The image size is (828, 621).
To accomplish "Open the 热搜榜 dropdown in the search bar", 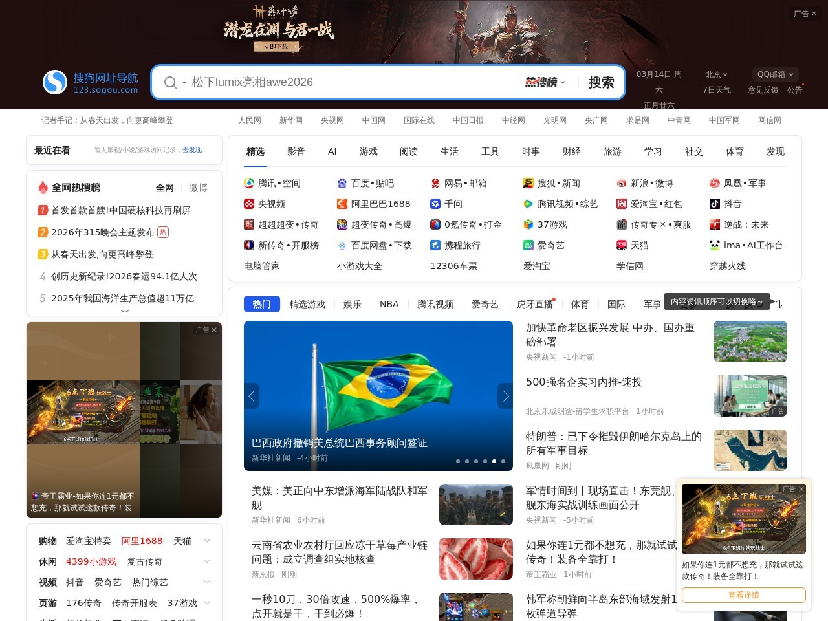I will point(543,82).
